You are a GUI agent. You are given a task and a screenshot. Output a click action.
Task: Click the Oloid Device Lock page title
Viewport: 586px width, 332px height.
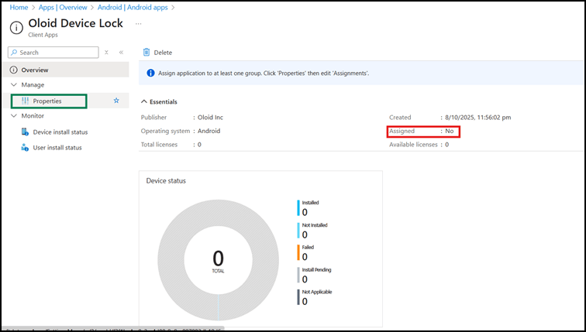point(75,23)
